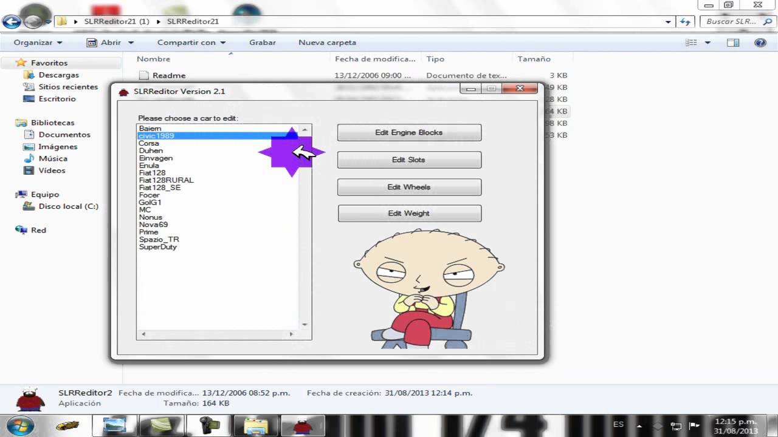778x437 pixels.
Task: Toggle the preview pane icon
Action: pos(733,42)
